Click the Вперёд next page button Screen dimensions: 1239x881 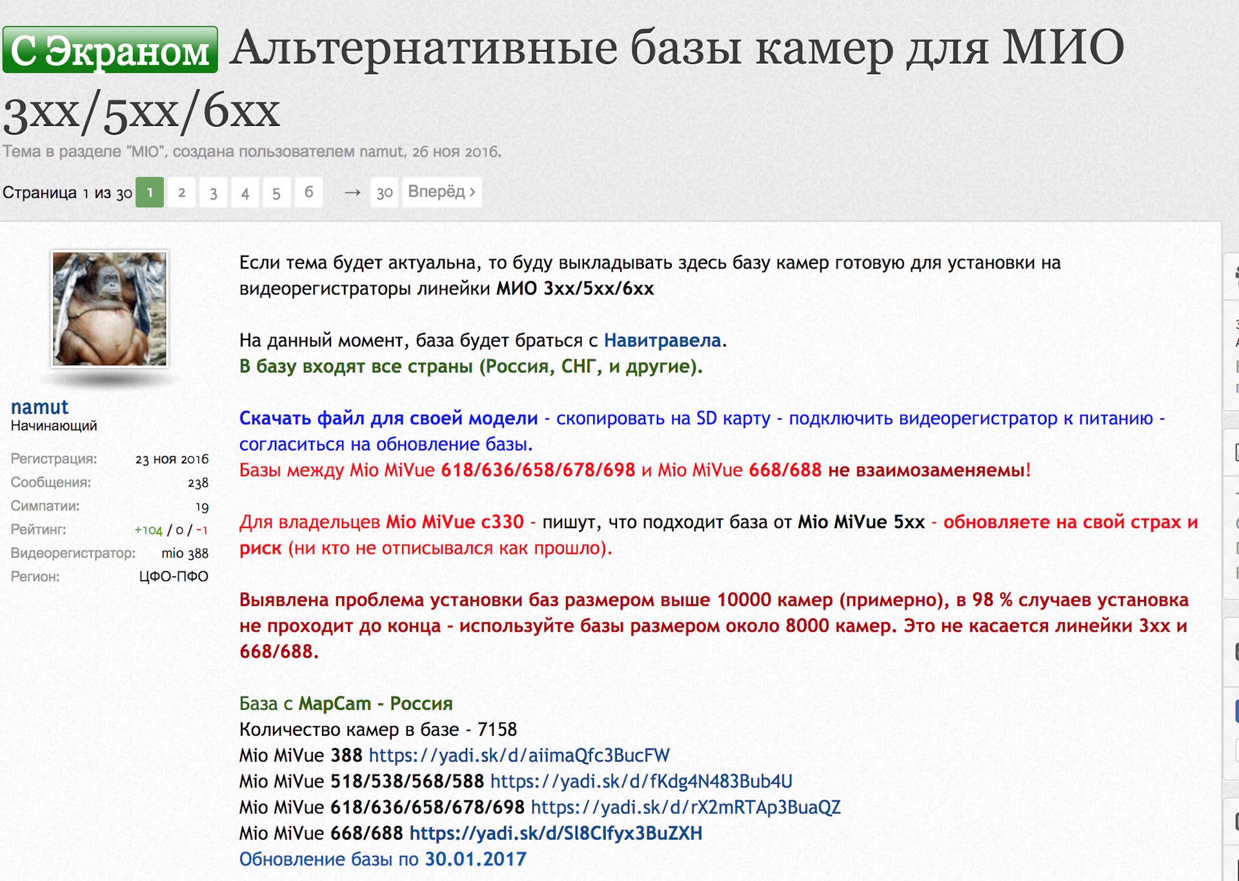click(x=441, y=192)
